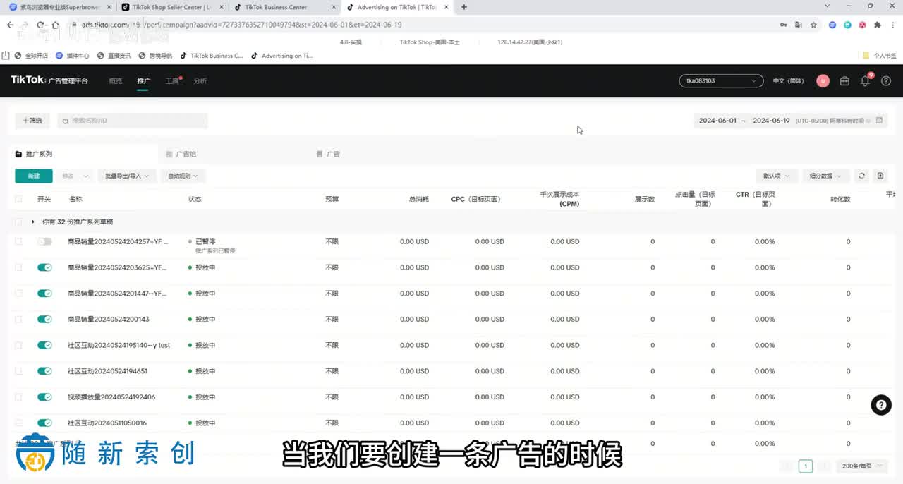Go back to previous page
Viewport: 903px width, 484px height.
pos(10,25)
